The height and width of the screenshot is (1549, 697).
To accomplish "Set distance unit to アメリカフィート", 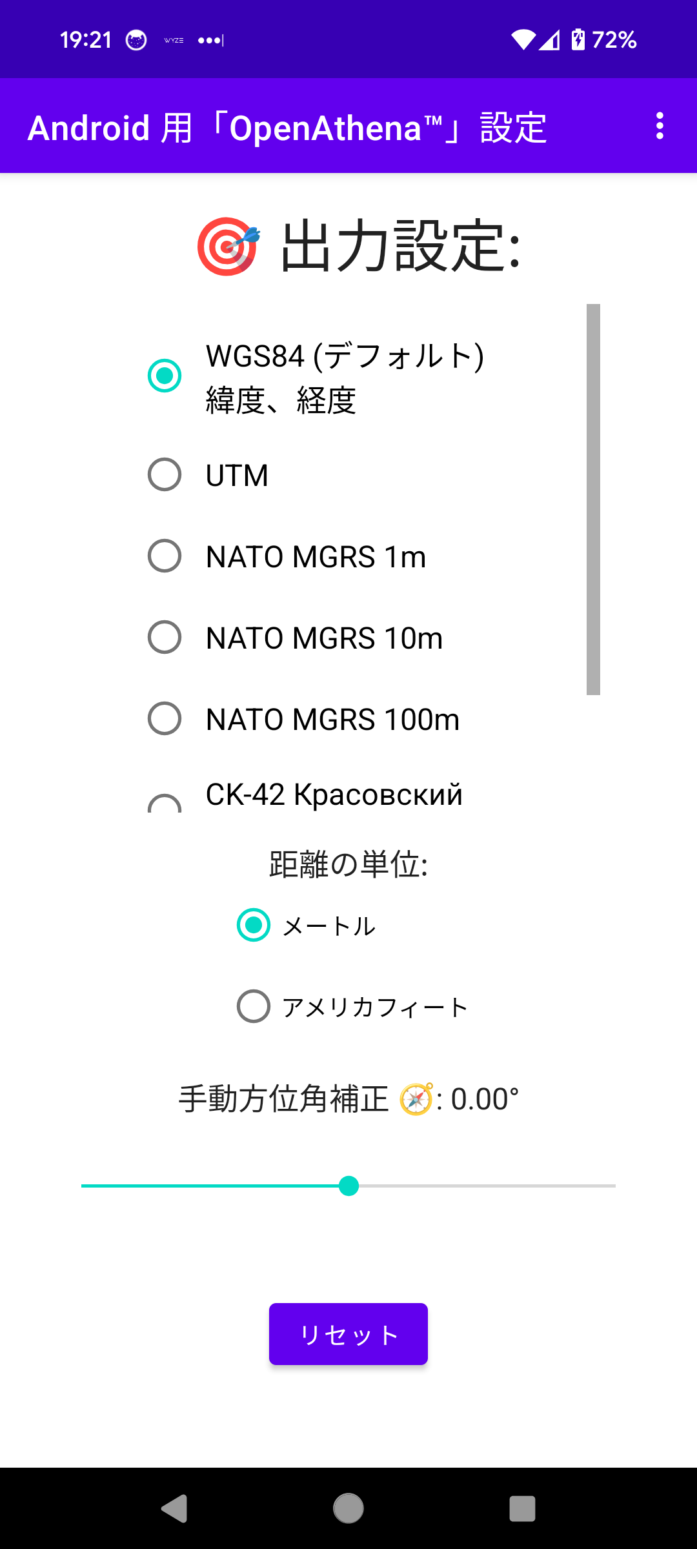I will click(x=254, y=1006).
